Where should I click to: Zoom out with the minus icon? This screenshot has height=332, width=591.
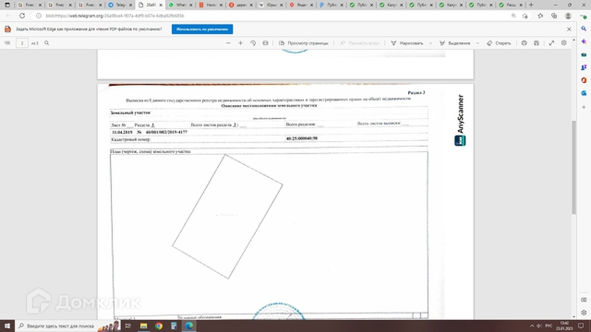pos(229,43)
